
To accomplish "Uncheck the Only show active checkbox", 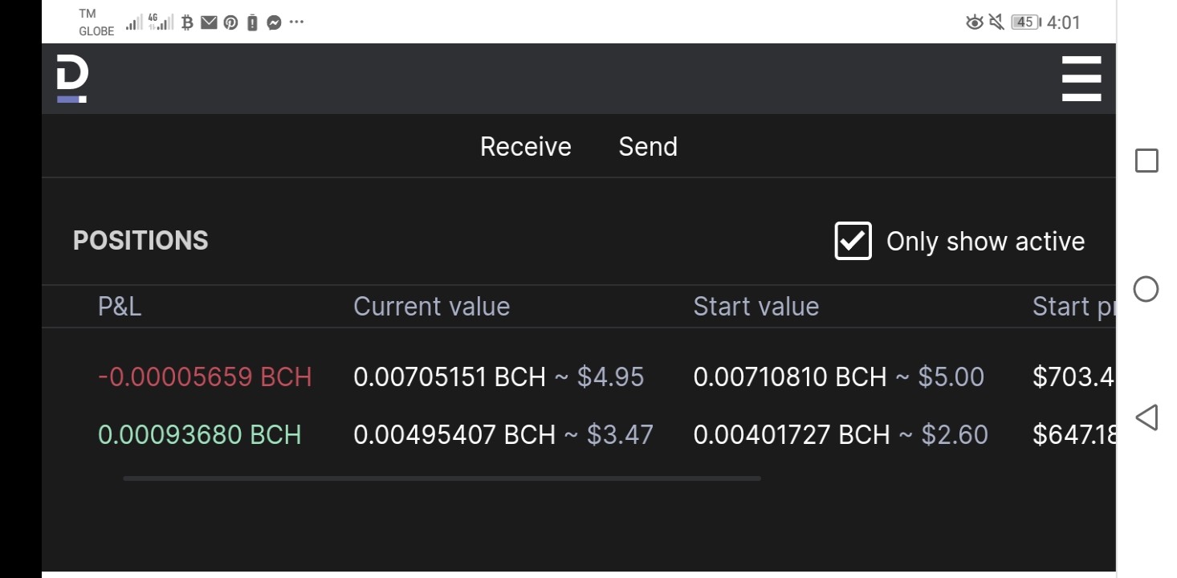I will click(x=853, y=241).
